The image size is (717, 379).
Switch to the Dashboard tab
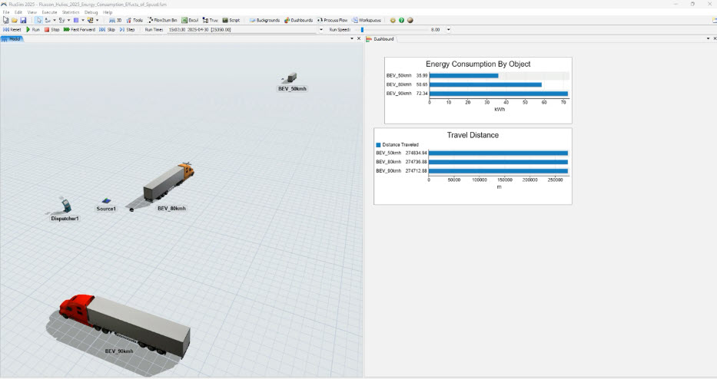click(382, 38)
